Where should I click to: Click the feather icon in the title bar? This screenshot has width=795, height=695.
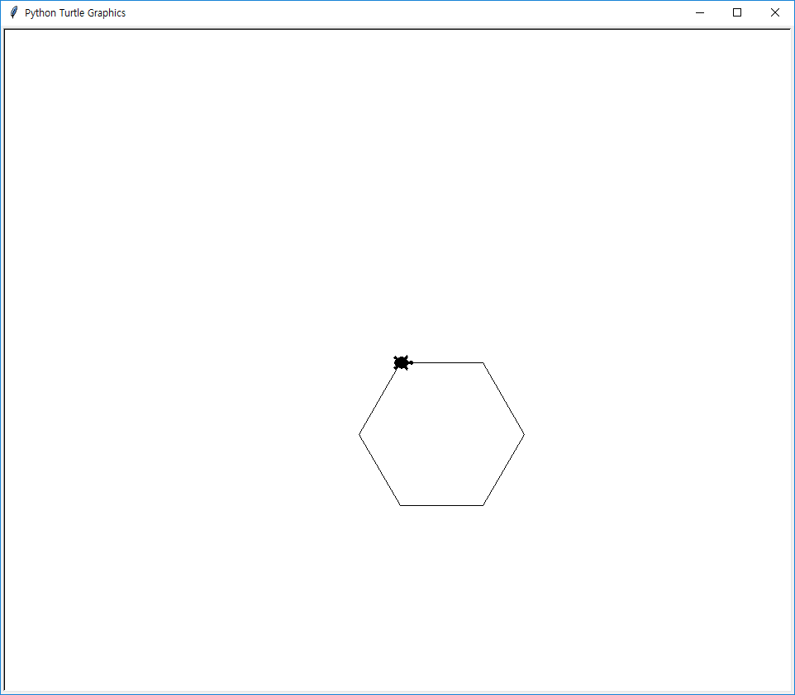pyautogui.click(x=14, y=12)
